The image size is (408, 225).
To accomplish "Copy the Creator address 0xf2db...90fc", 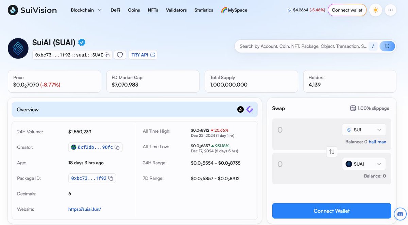I will pos(117,147).
